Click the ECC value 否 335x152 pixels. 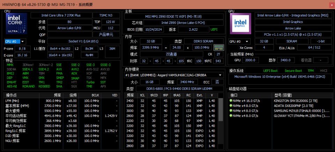(217, 82)
